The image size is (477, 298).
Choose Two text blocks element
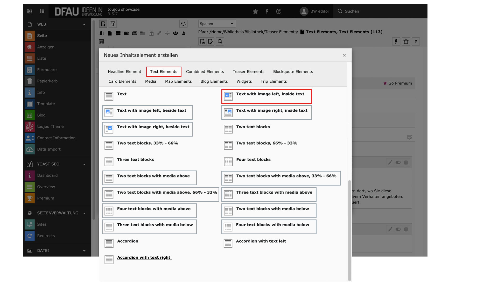(x=247, y=129)
